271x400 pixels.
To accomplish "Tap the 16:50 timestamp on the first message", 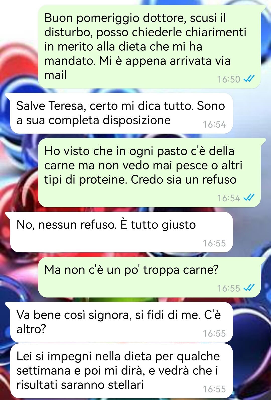I will 229,79.
